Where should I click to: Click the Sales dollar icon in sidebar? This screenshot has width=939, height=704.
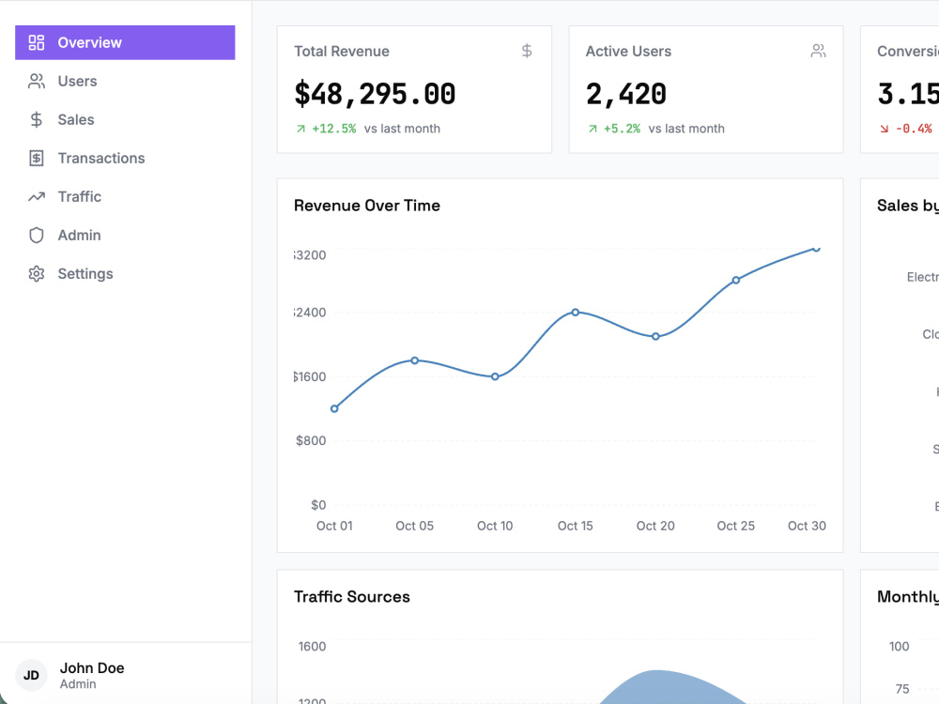pos(37,120)
